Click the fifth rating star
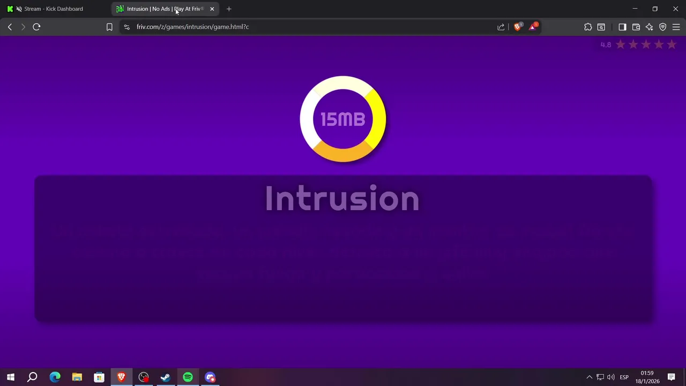This screenshot has width=686, height=386. click(672, 44)
